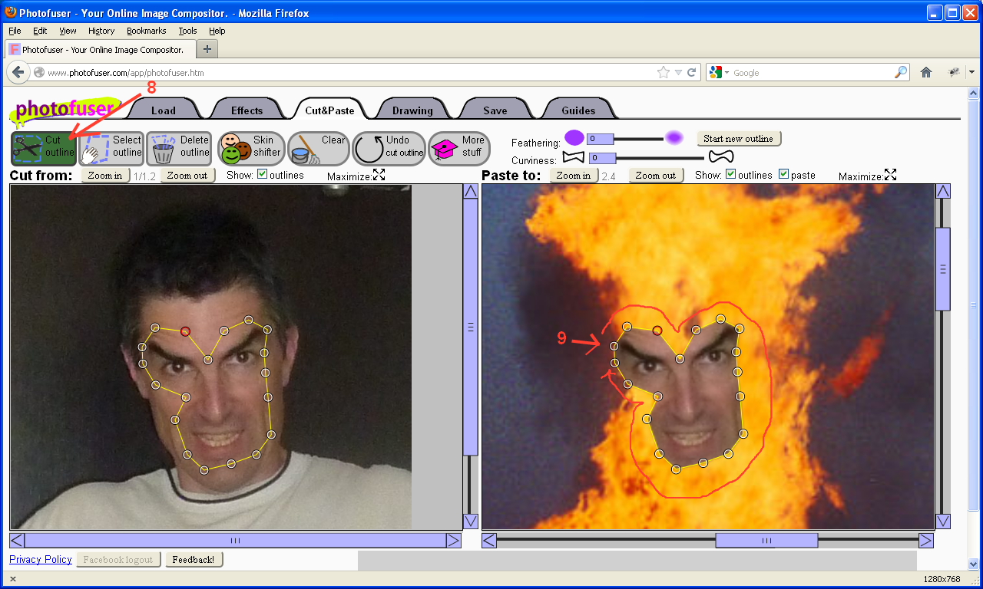Click Paste to horizontal scrollbar thumb
This screenshot has height=589, width=983.
766,541
